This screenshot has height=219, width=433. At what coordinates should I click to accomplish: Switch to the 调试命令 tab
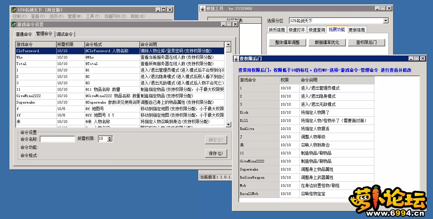[64, 34]
